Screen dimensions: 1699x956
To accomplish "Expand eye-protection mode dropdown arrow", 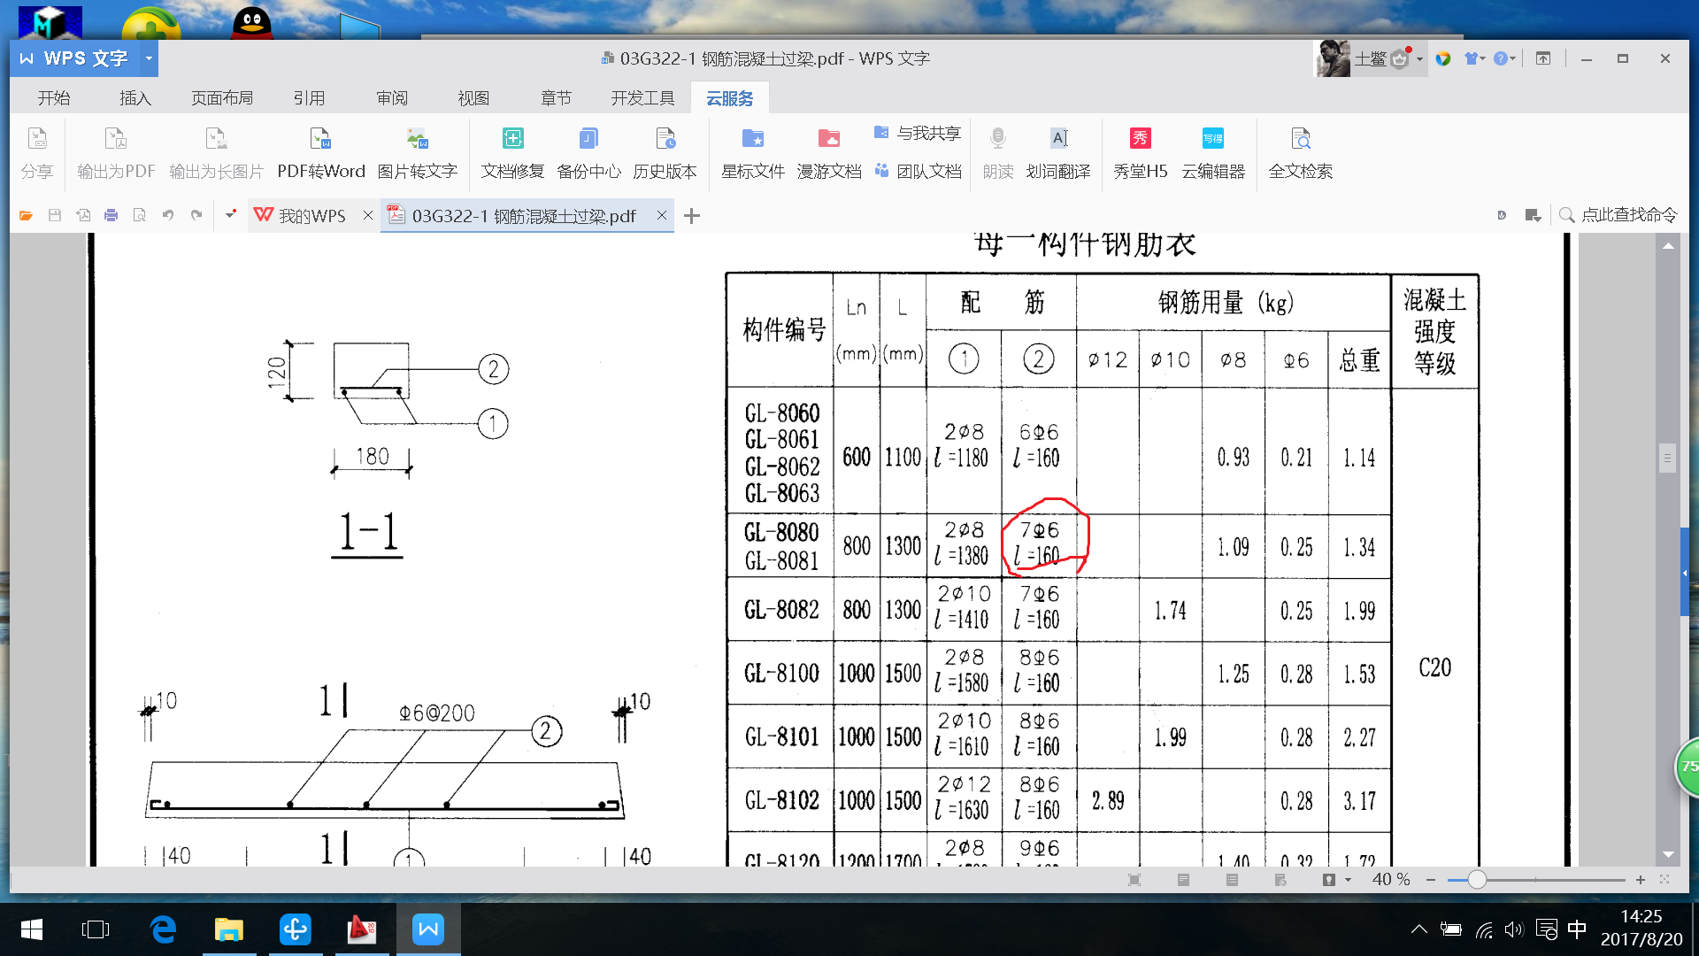I will click(1348, 880).
